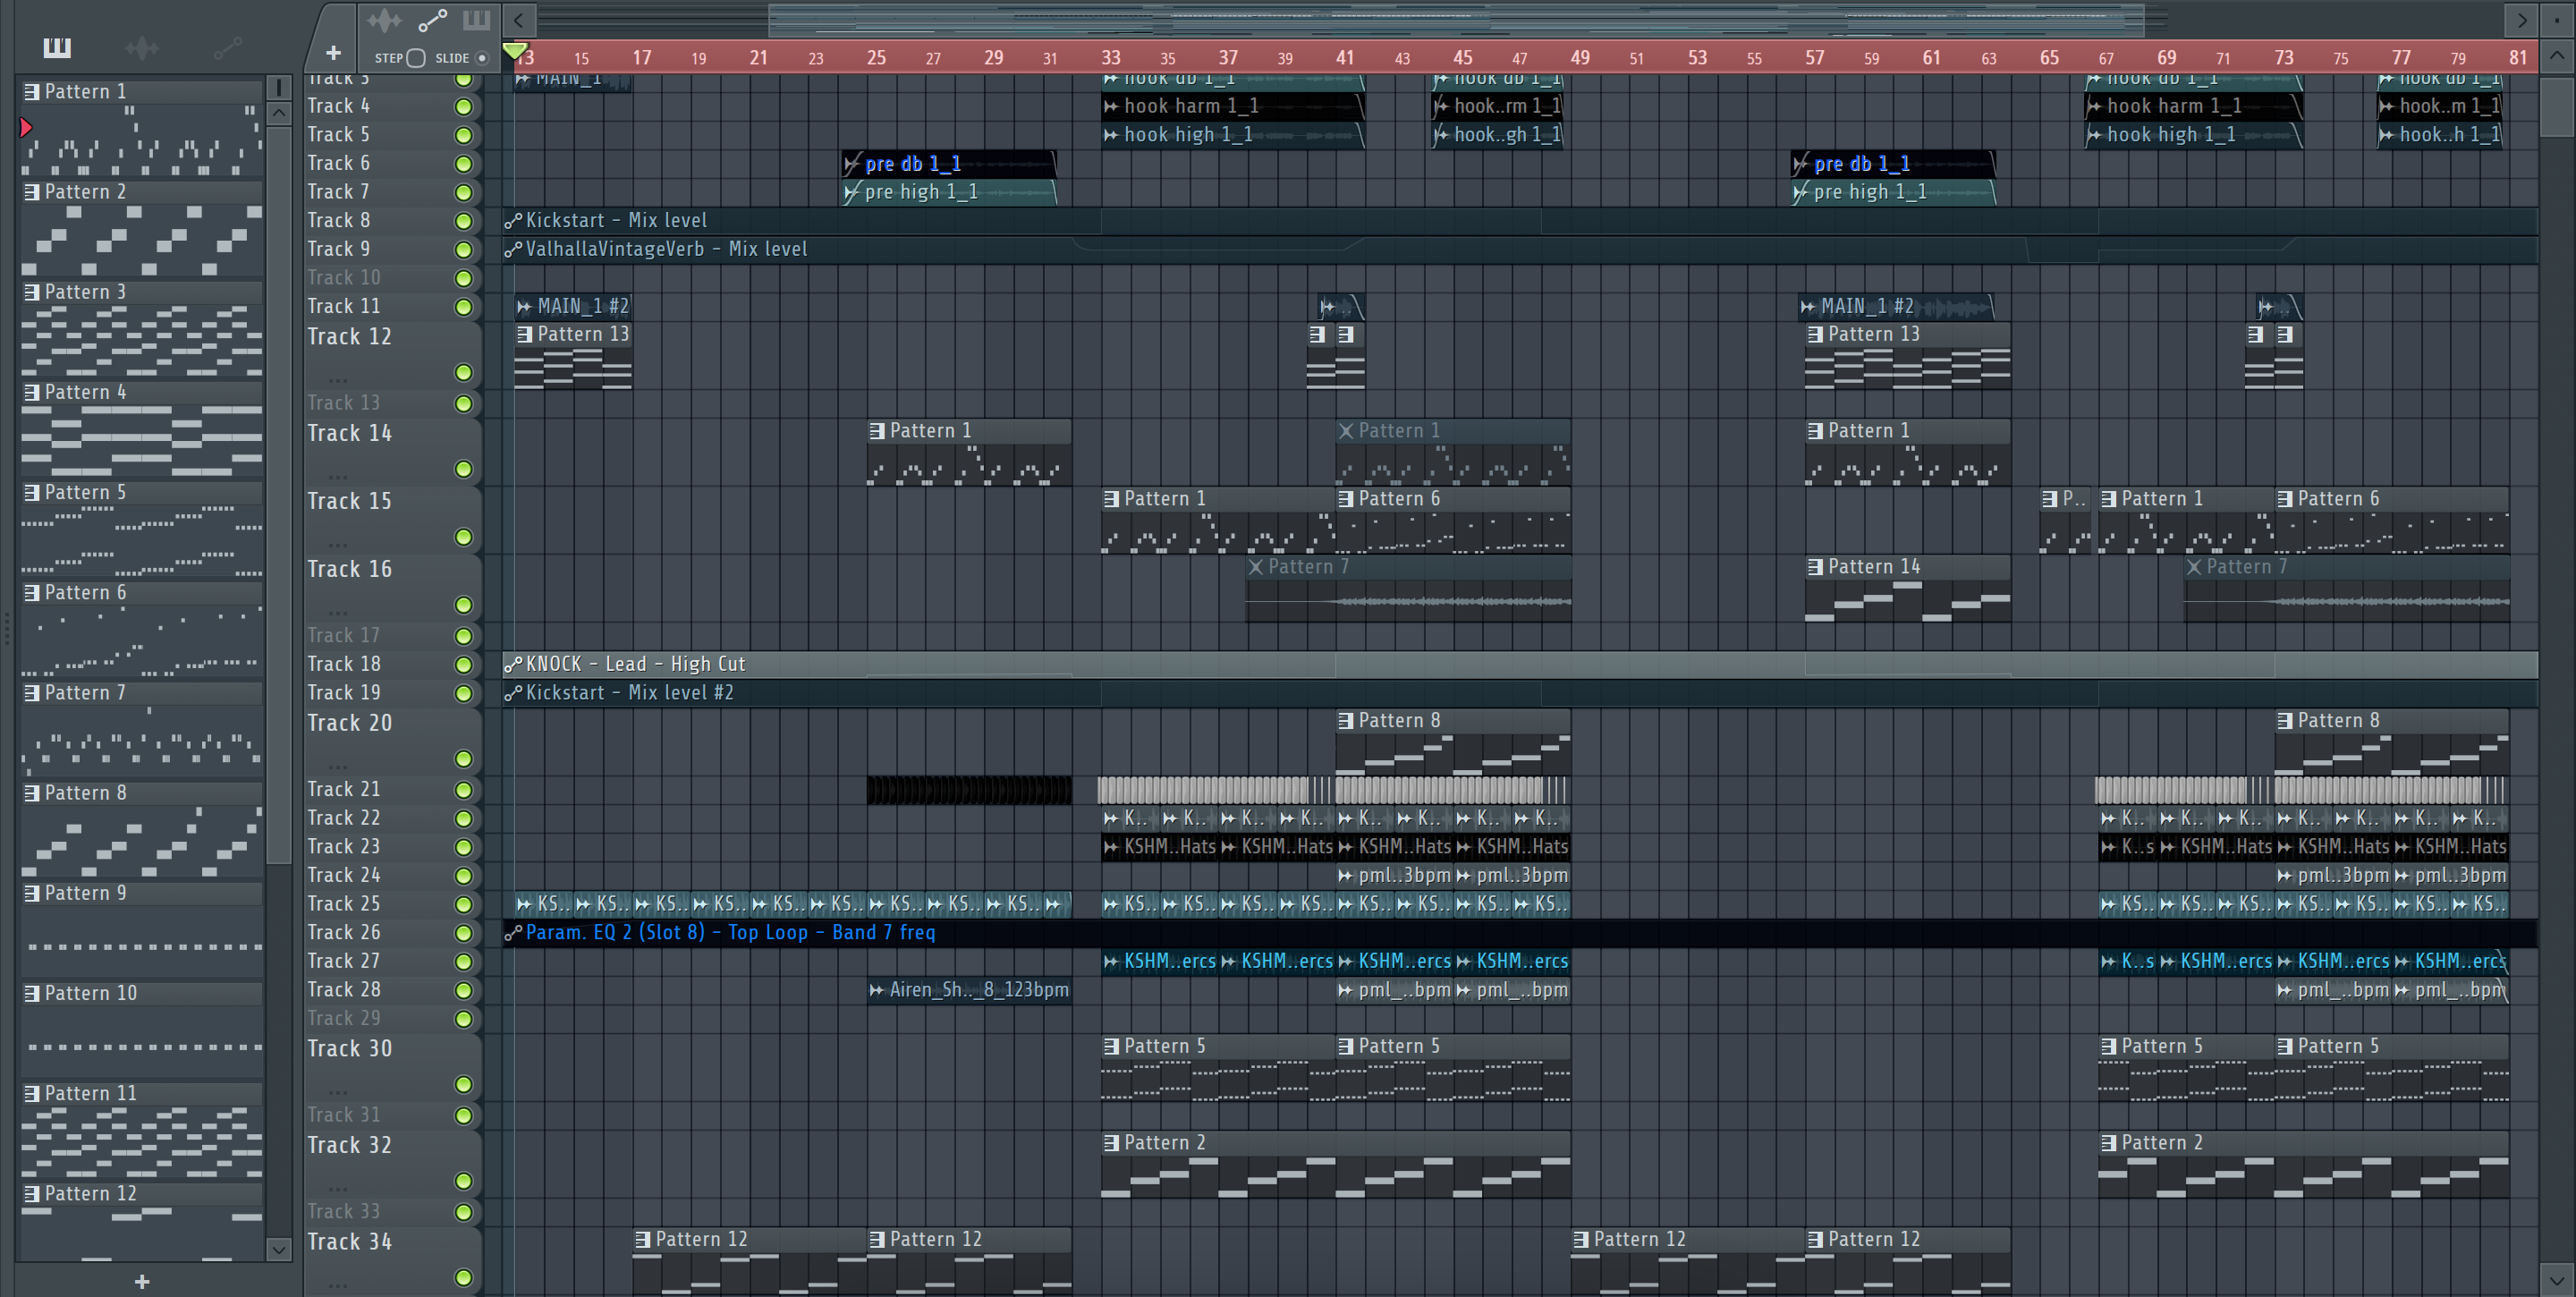Click the automation icon of Param. EQ 2 Top Loop clip
2576x1297 pixels.
click(x=513, y=932)
